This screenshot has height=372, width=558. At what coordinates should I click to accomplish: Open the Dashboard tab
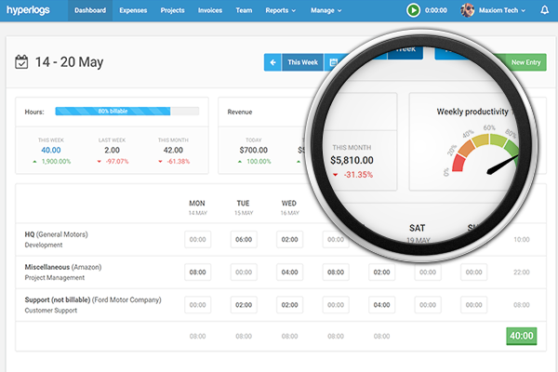pyautogui.click(x=90, y=10)
